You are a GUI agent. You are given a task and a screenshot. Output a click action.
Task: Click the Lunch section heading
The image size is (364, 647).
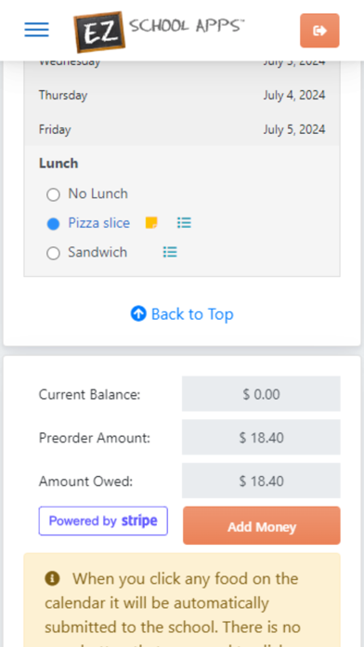(58, 164)
